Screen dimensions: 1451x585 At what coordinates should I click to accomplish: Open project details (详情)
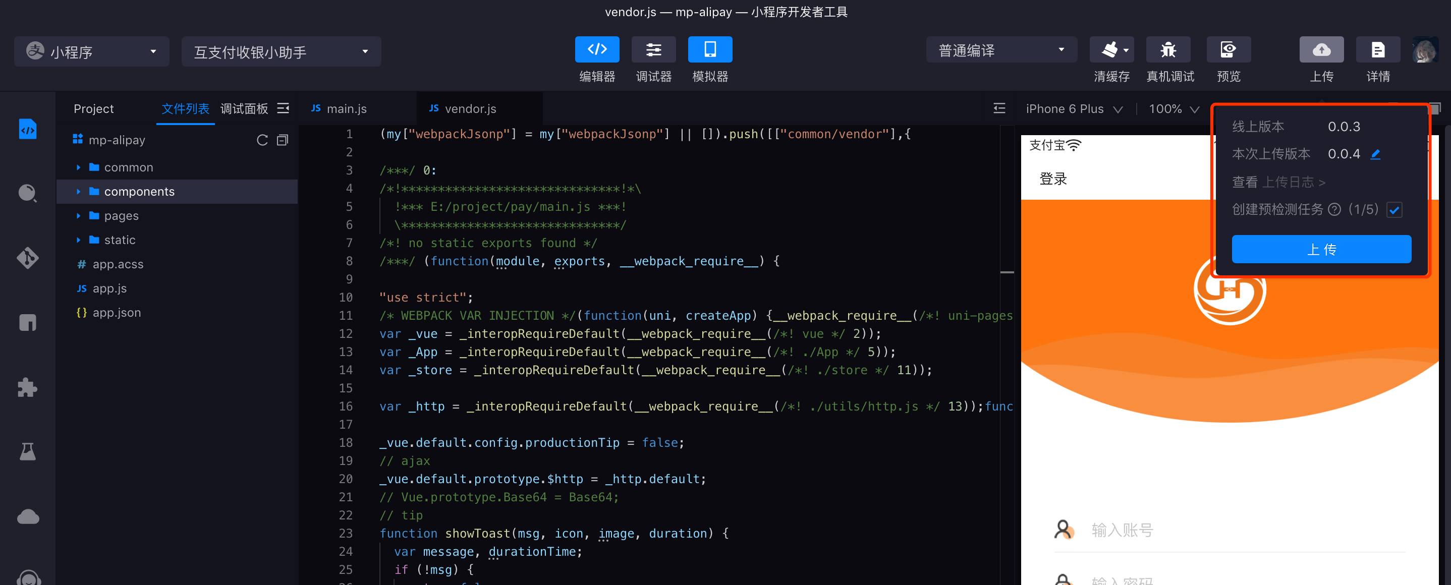[x=1378, y=49]
